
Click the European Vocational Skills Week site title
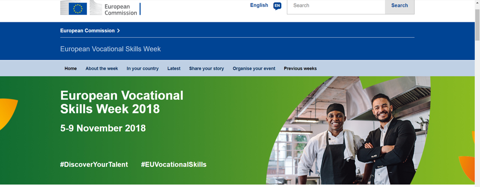click(x=110, y=49)
